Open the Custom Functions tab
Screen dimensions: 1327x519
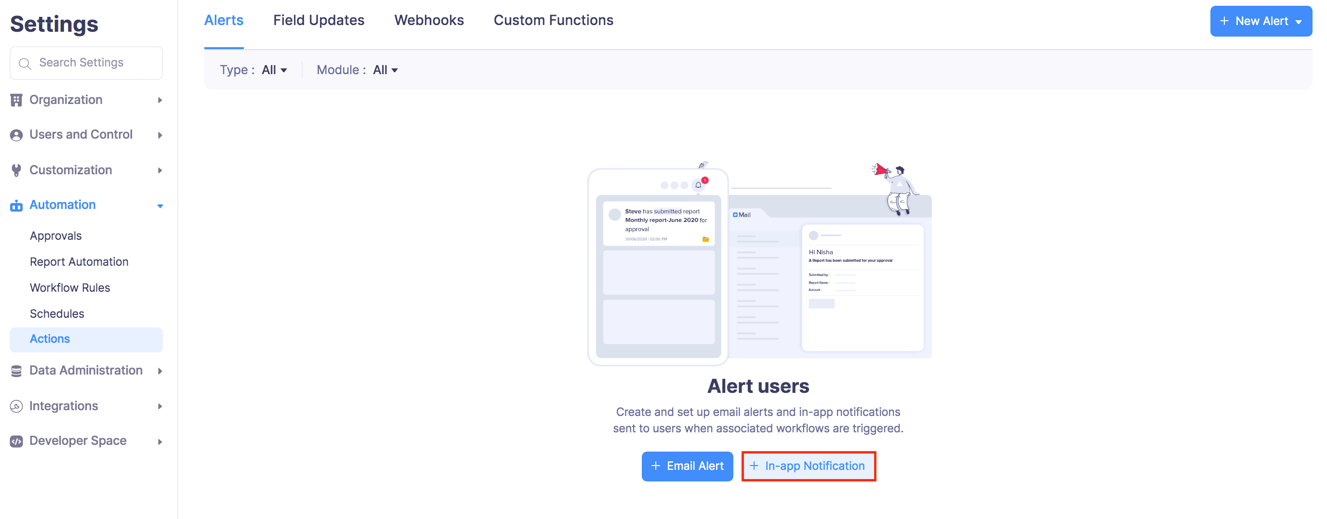pyautogui.click(x=553, y=20)
